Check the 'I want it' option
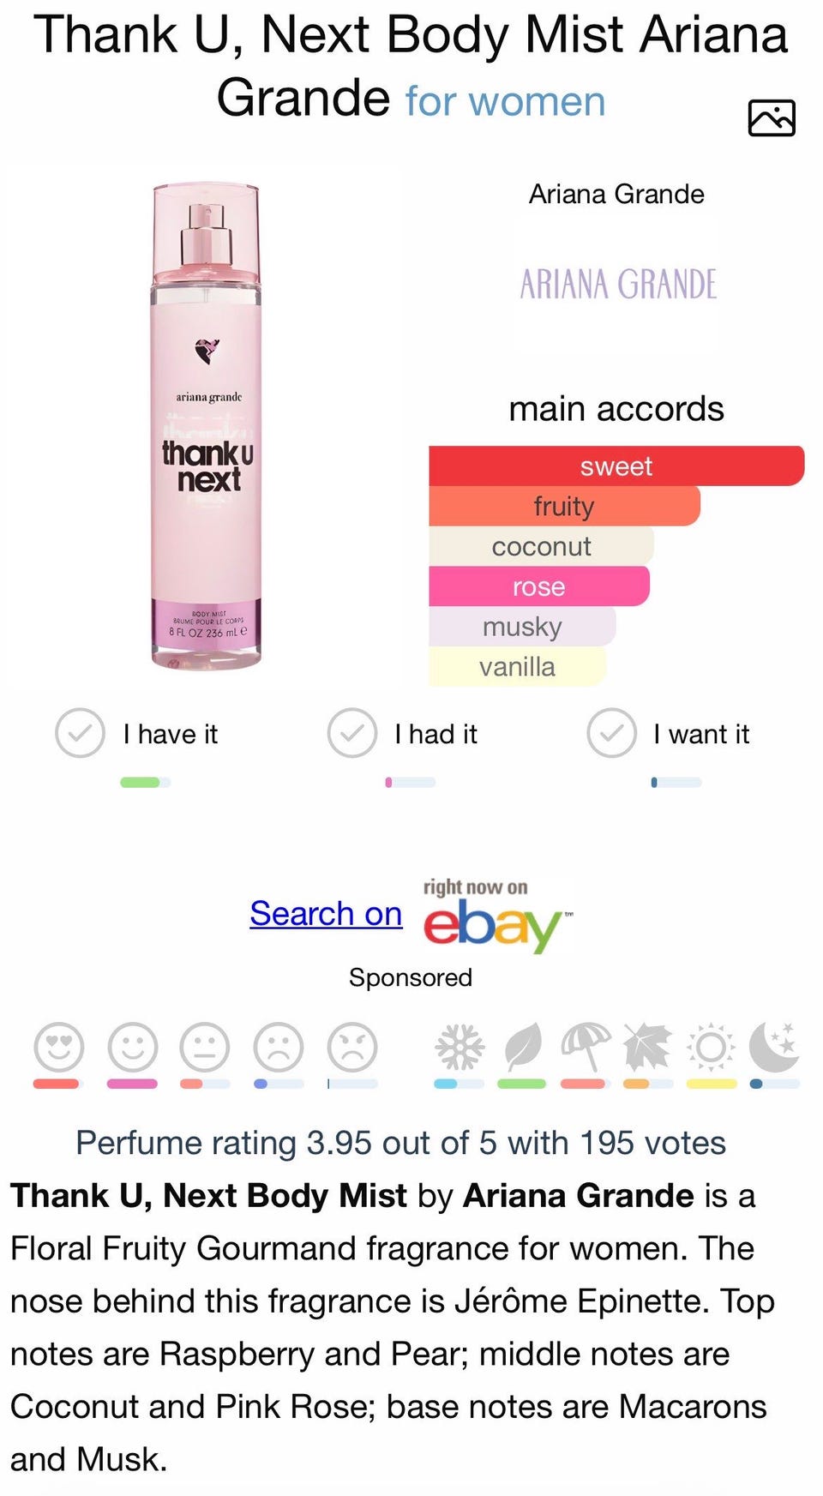 [611, 733]
